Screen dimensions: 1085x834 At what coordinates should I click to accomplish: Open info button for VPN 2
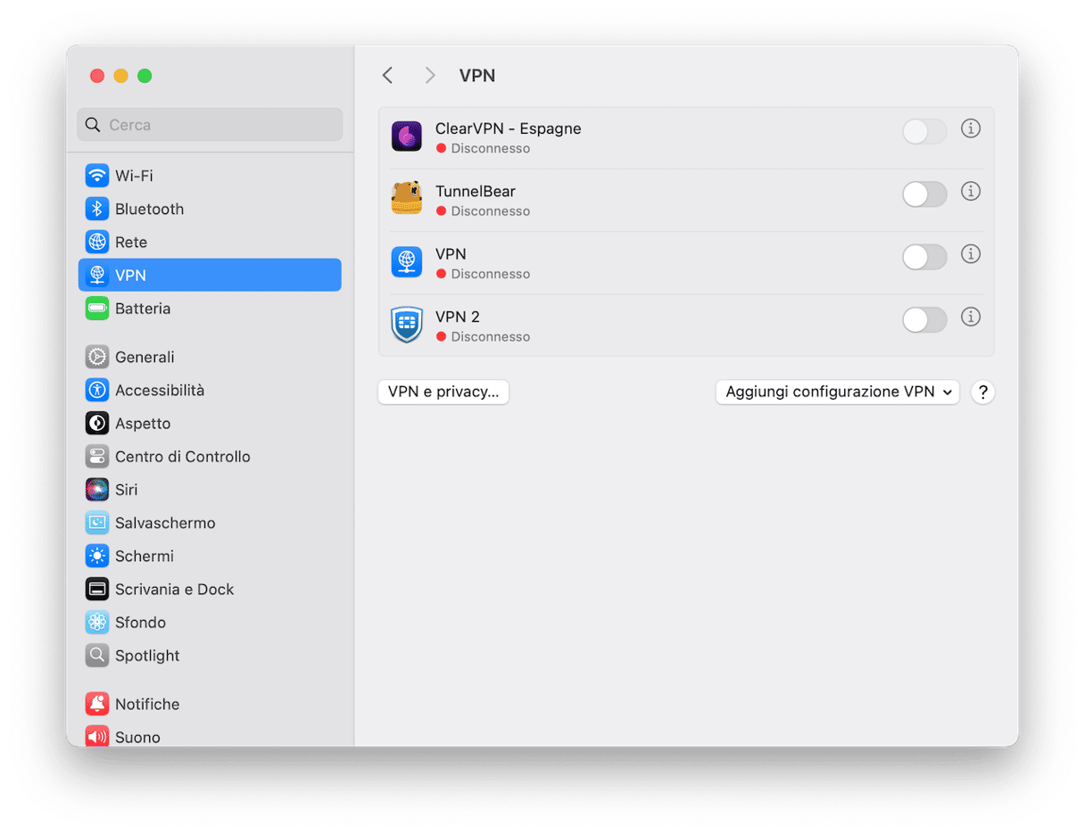(x=970, y=317)
